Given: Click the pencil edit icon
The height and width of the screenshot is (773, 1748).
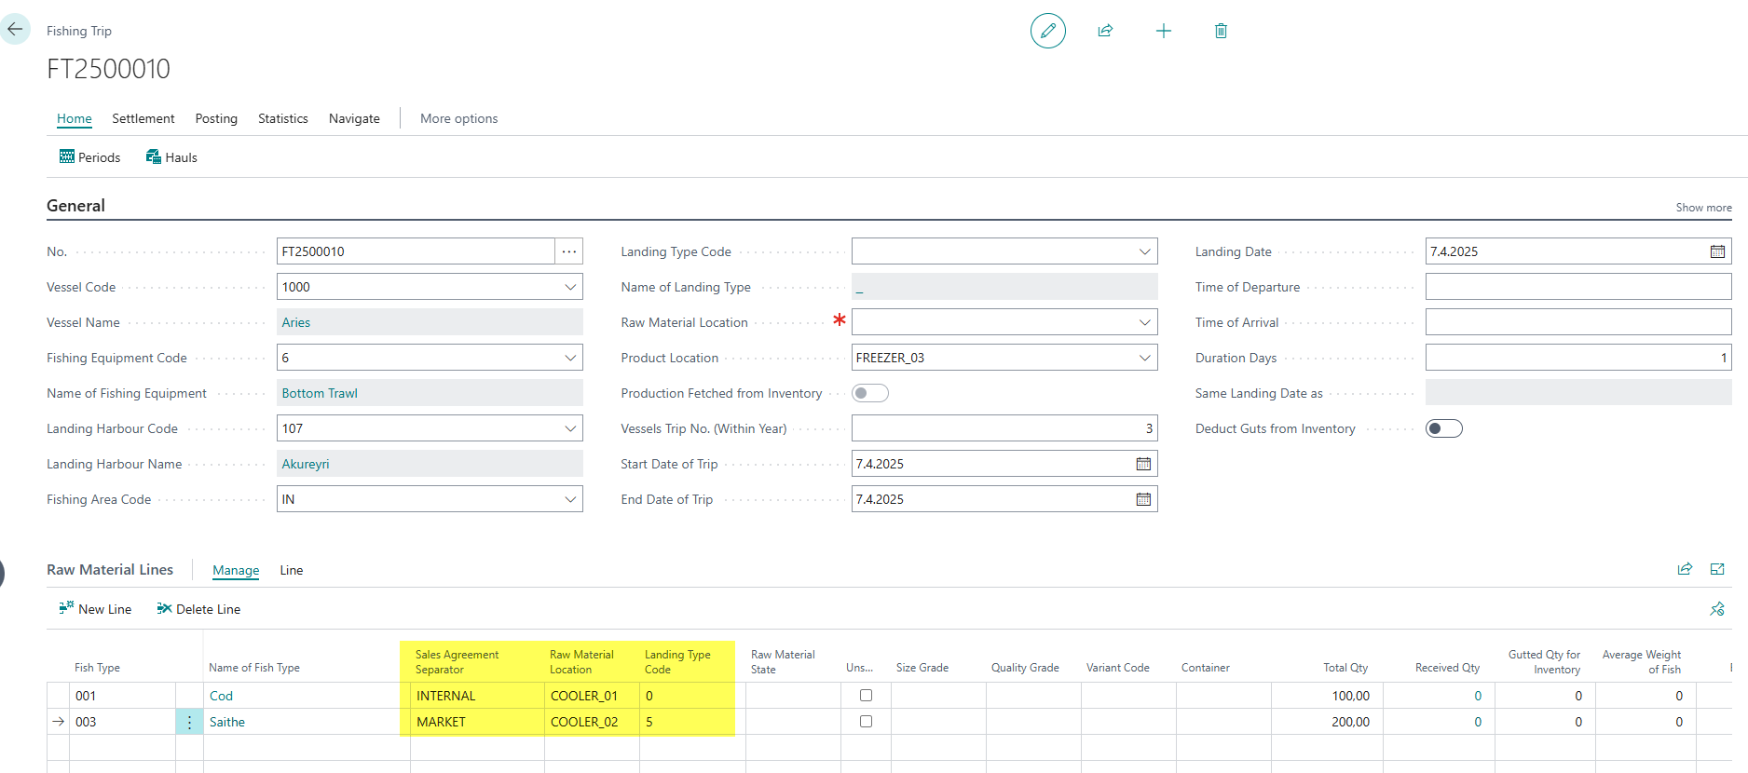Looking at the screenshot, I should pyautogui.click(x=1047, y=31).
